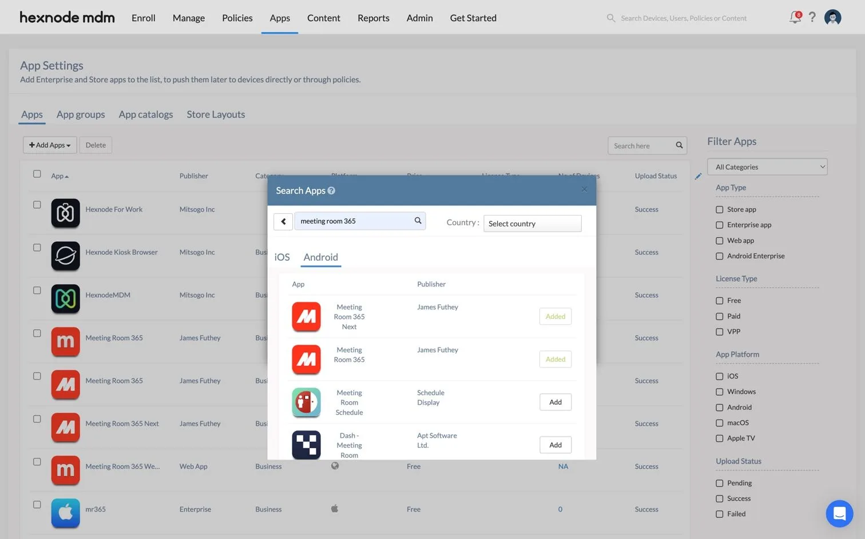Click the search icon in the Search here box
The width and height of the screenshot is (865, 539).
[x=679, y=145]
